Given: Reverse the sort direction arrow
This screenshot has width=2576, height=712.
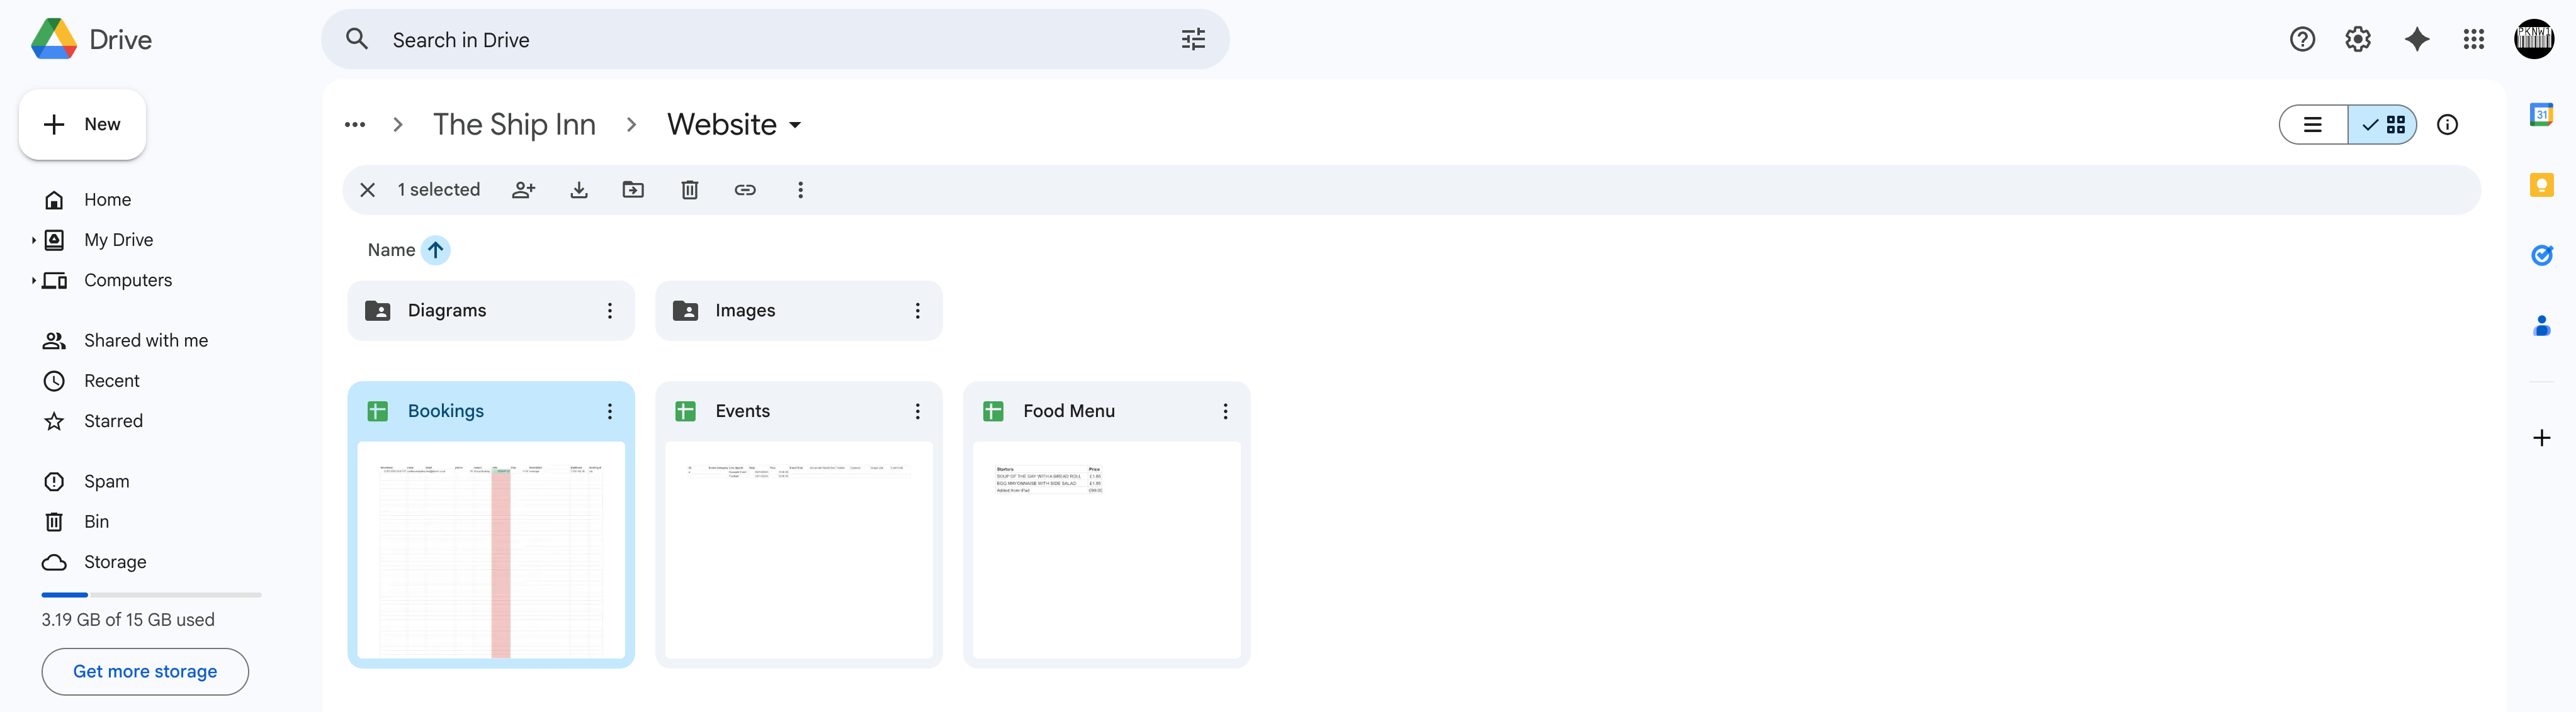Looking at the screenshot, I should tap(436, 250).
